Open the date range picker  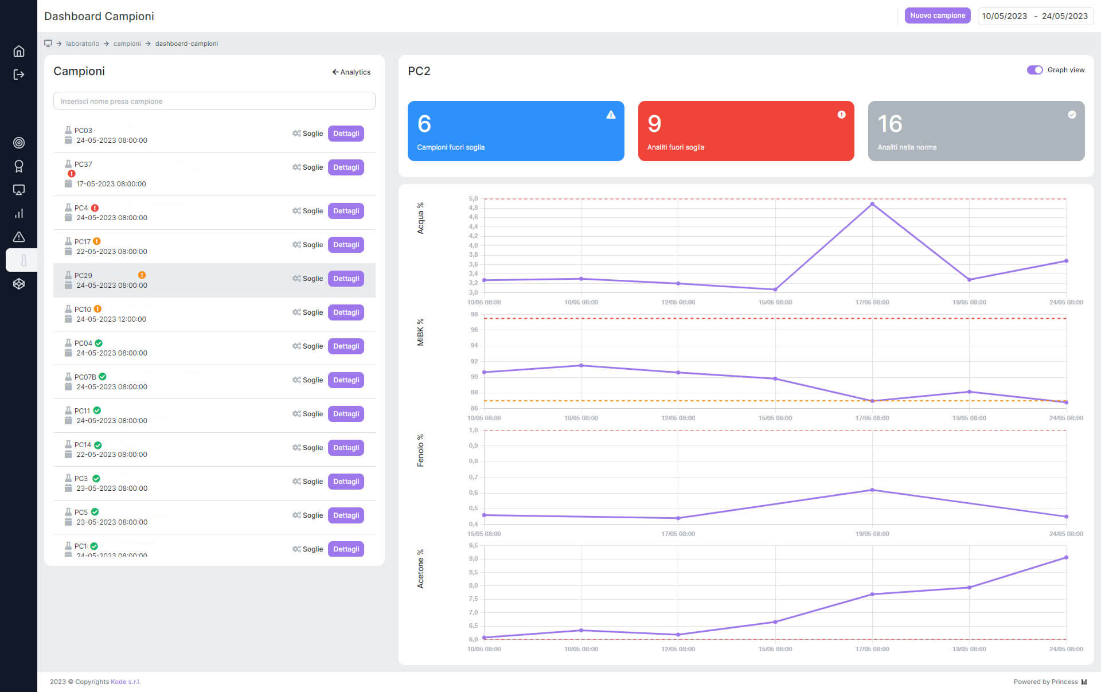1034,16
